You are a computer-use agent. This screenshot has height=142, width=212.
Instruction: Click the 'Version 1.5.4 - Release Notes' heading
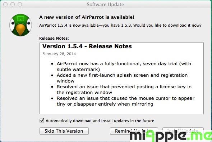[x=87, y=46]
